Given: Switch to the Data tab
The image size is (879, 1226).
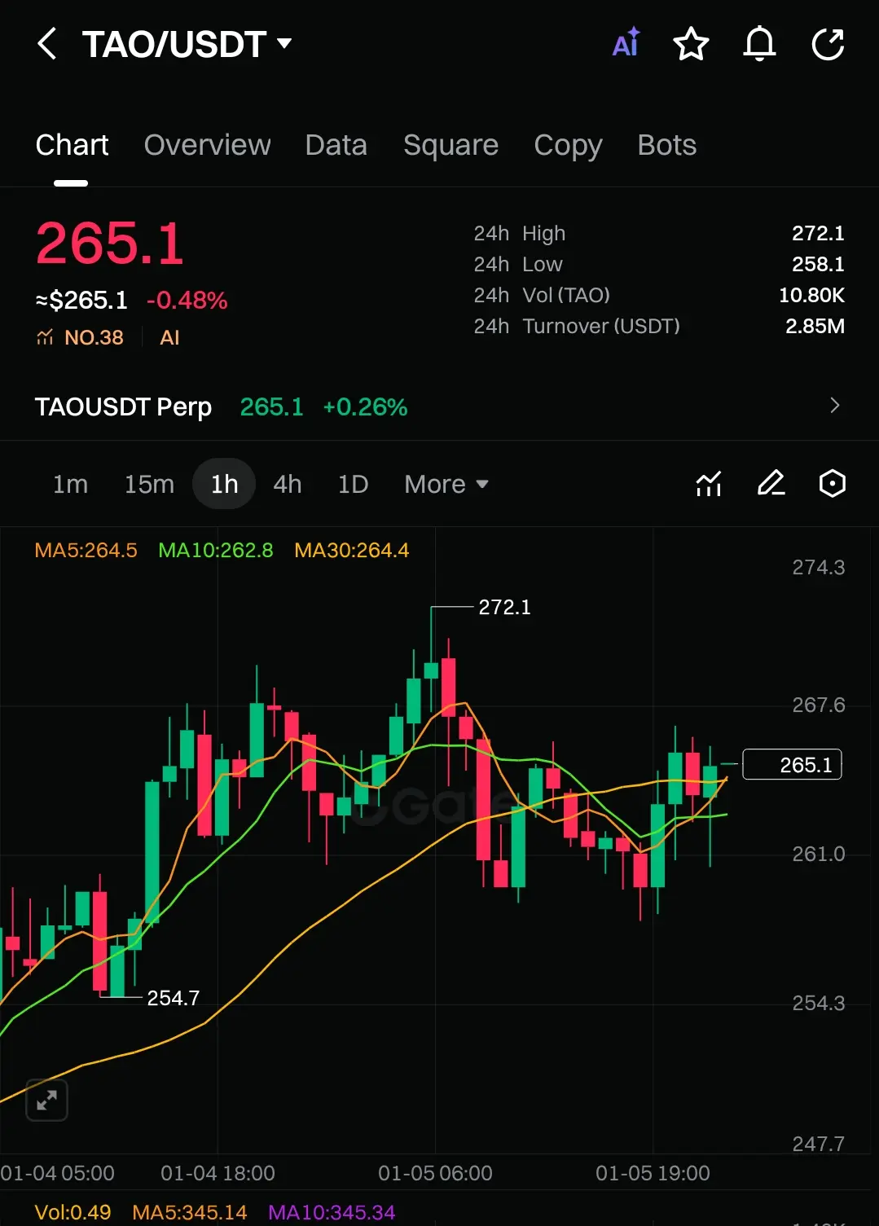Looking at the screenshot, I should 336,145.
